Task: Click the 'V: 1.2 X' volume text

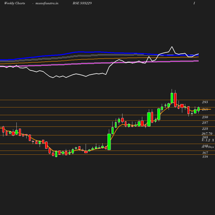Action: click(208, 140)
